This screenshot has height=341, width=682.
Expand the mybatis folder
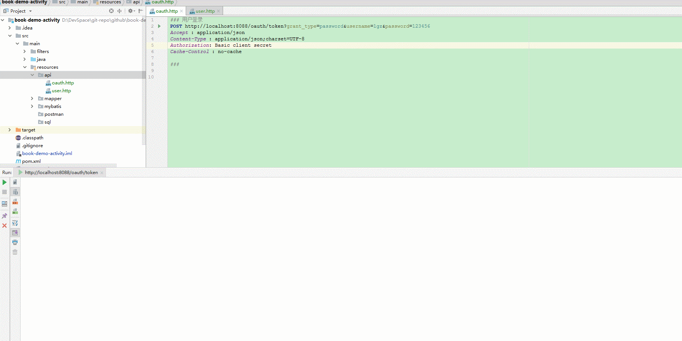32,106
